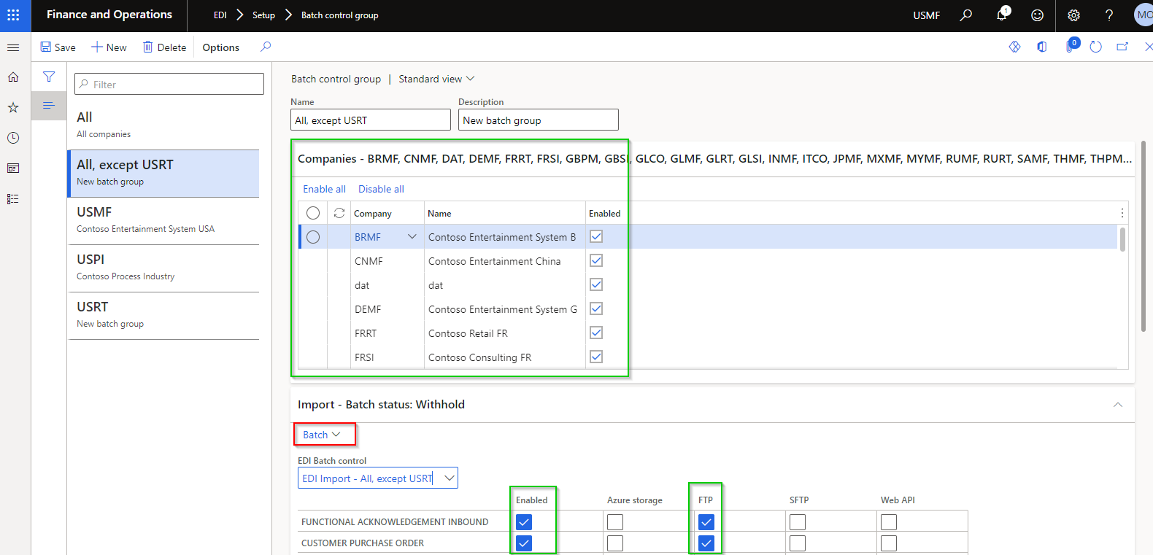The width and height of the screenshot is (1153, 555).
Task: Show the filter funnel pane
Action: 49,77
